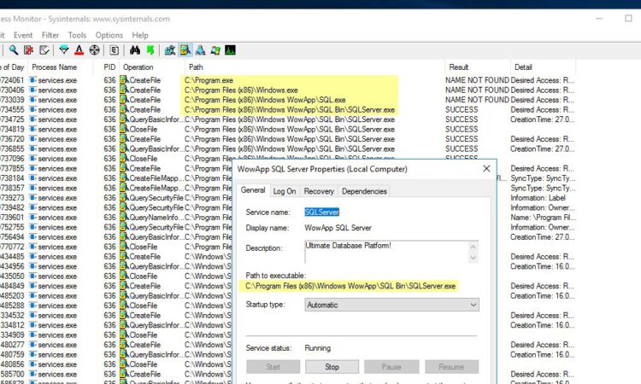
Task: Open the Filter menu
Action: tap(50, 35)
